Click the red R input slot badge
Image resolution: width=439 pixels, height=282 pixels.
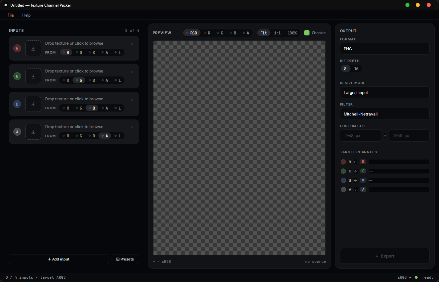point(17,48)
